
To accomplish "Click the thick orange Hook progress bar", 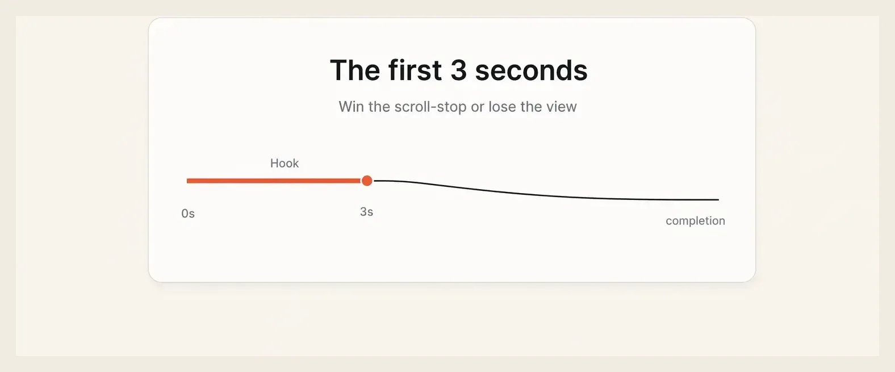I will pyautogui.click(x=274, y=181).
